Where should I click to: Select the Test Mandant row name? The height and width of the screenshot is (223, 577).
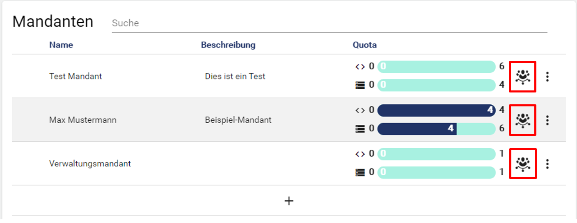click(x=76, y=76)
